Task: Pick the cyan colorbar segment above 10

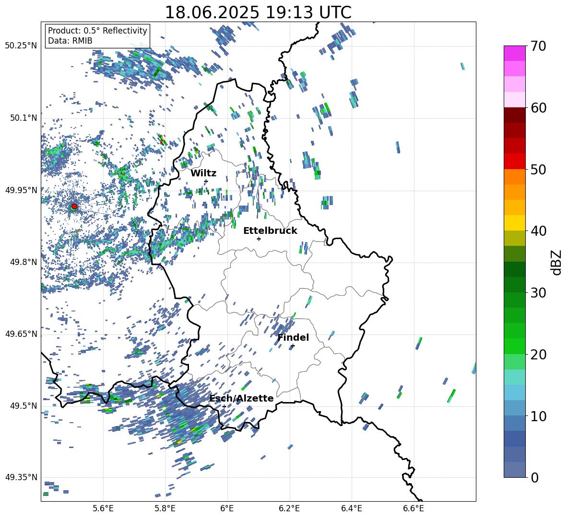Action: 514,392
